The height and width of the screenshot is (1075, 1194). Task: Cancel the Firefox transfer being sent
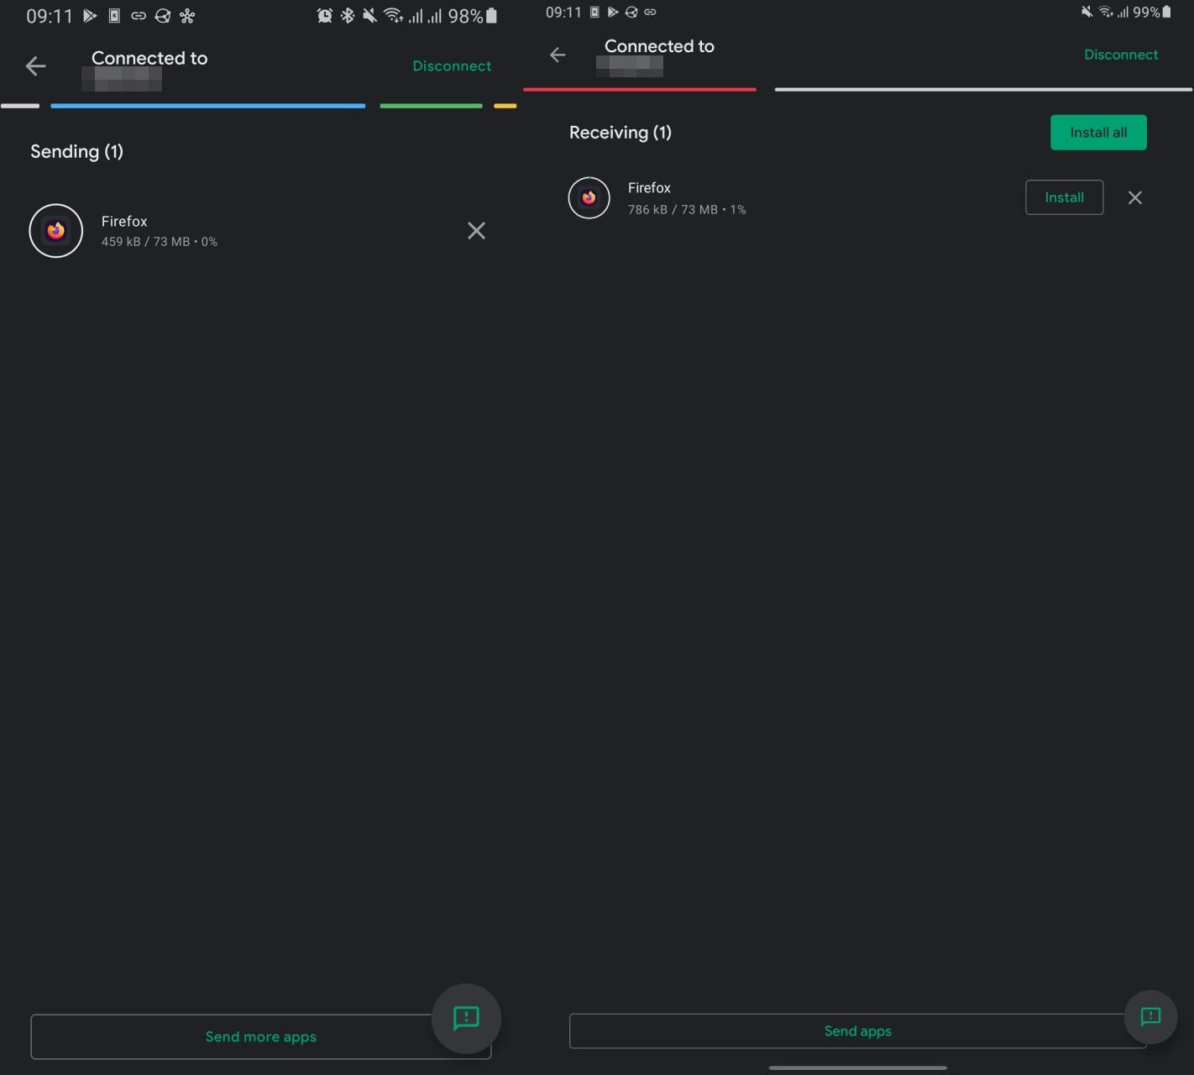[x=476, y=231]
